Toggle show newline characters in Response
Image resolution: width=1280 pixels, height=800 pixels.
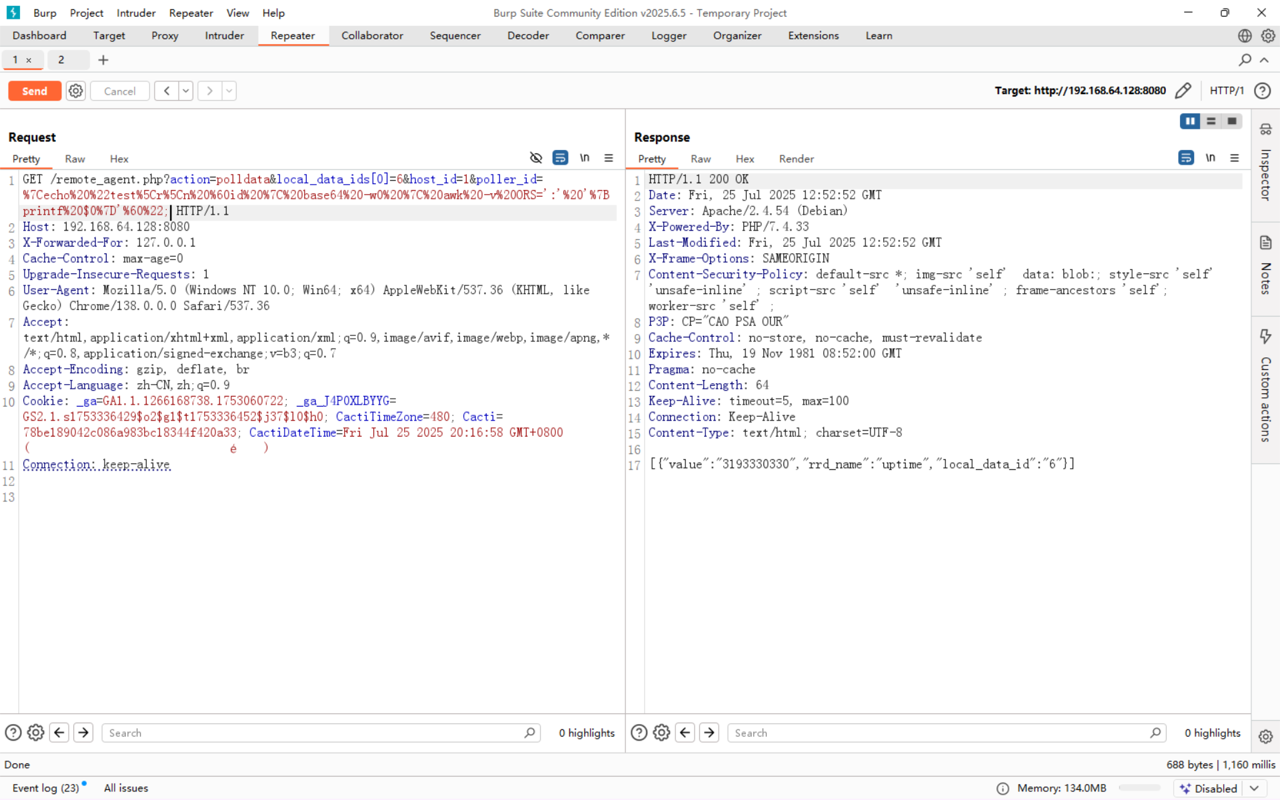coord(1211,158)
